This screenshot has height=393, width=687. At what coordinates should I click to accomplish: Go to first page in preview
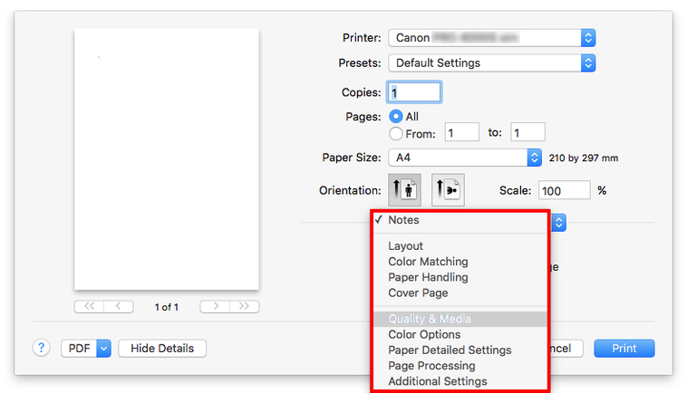[89, 307]
